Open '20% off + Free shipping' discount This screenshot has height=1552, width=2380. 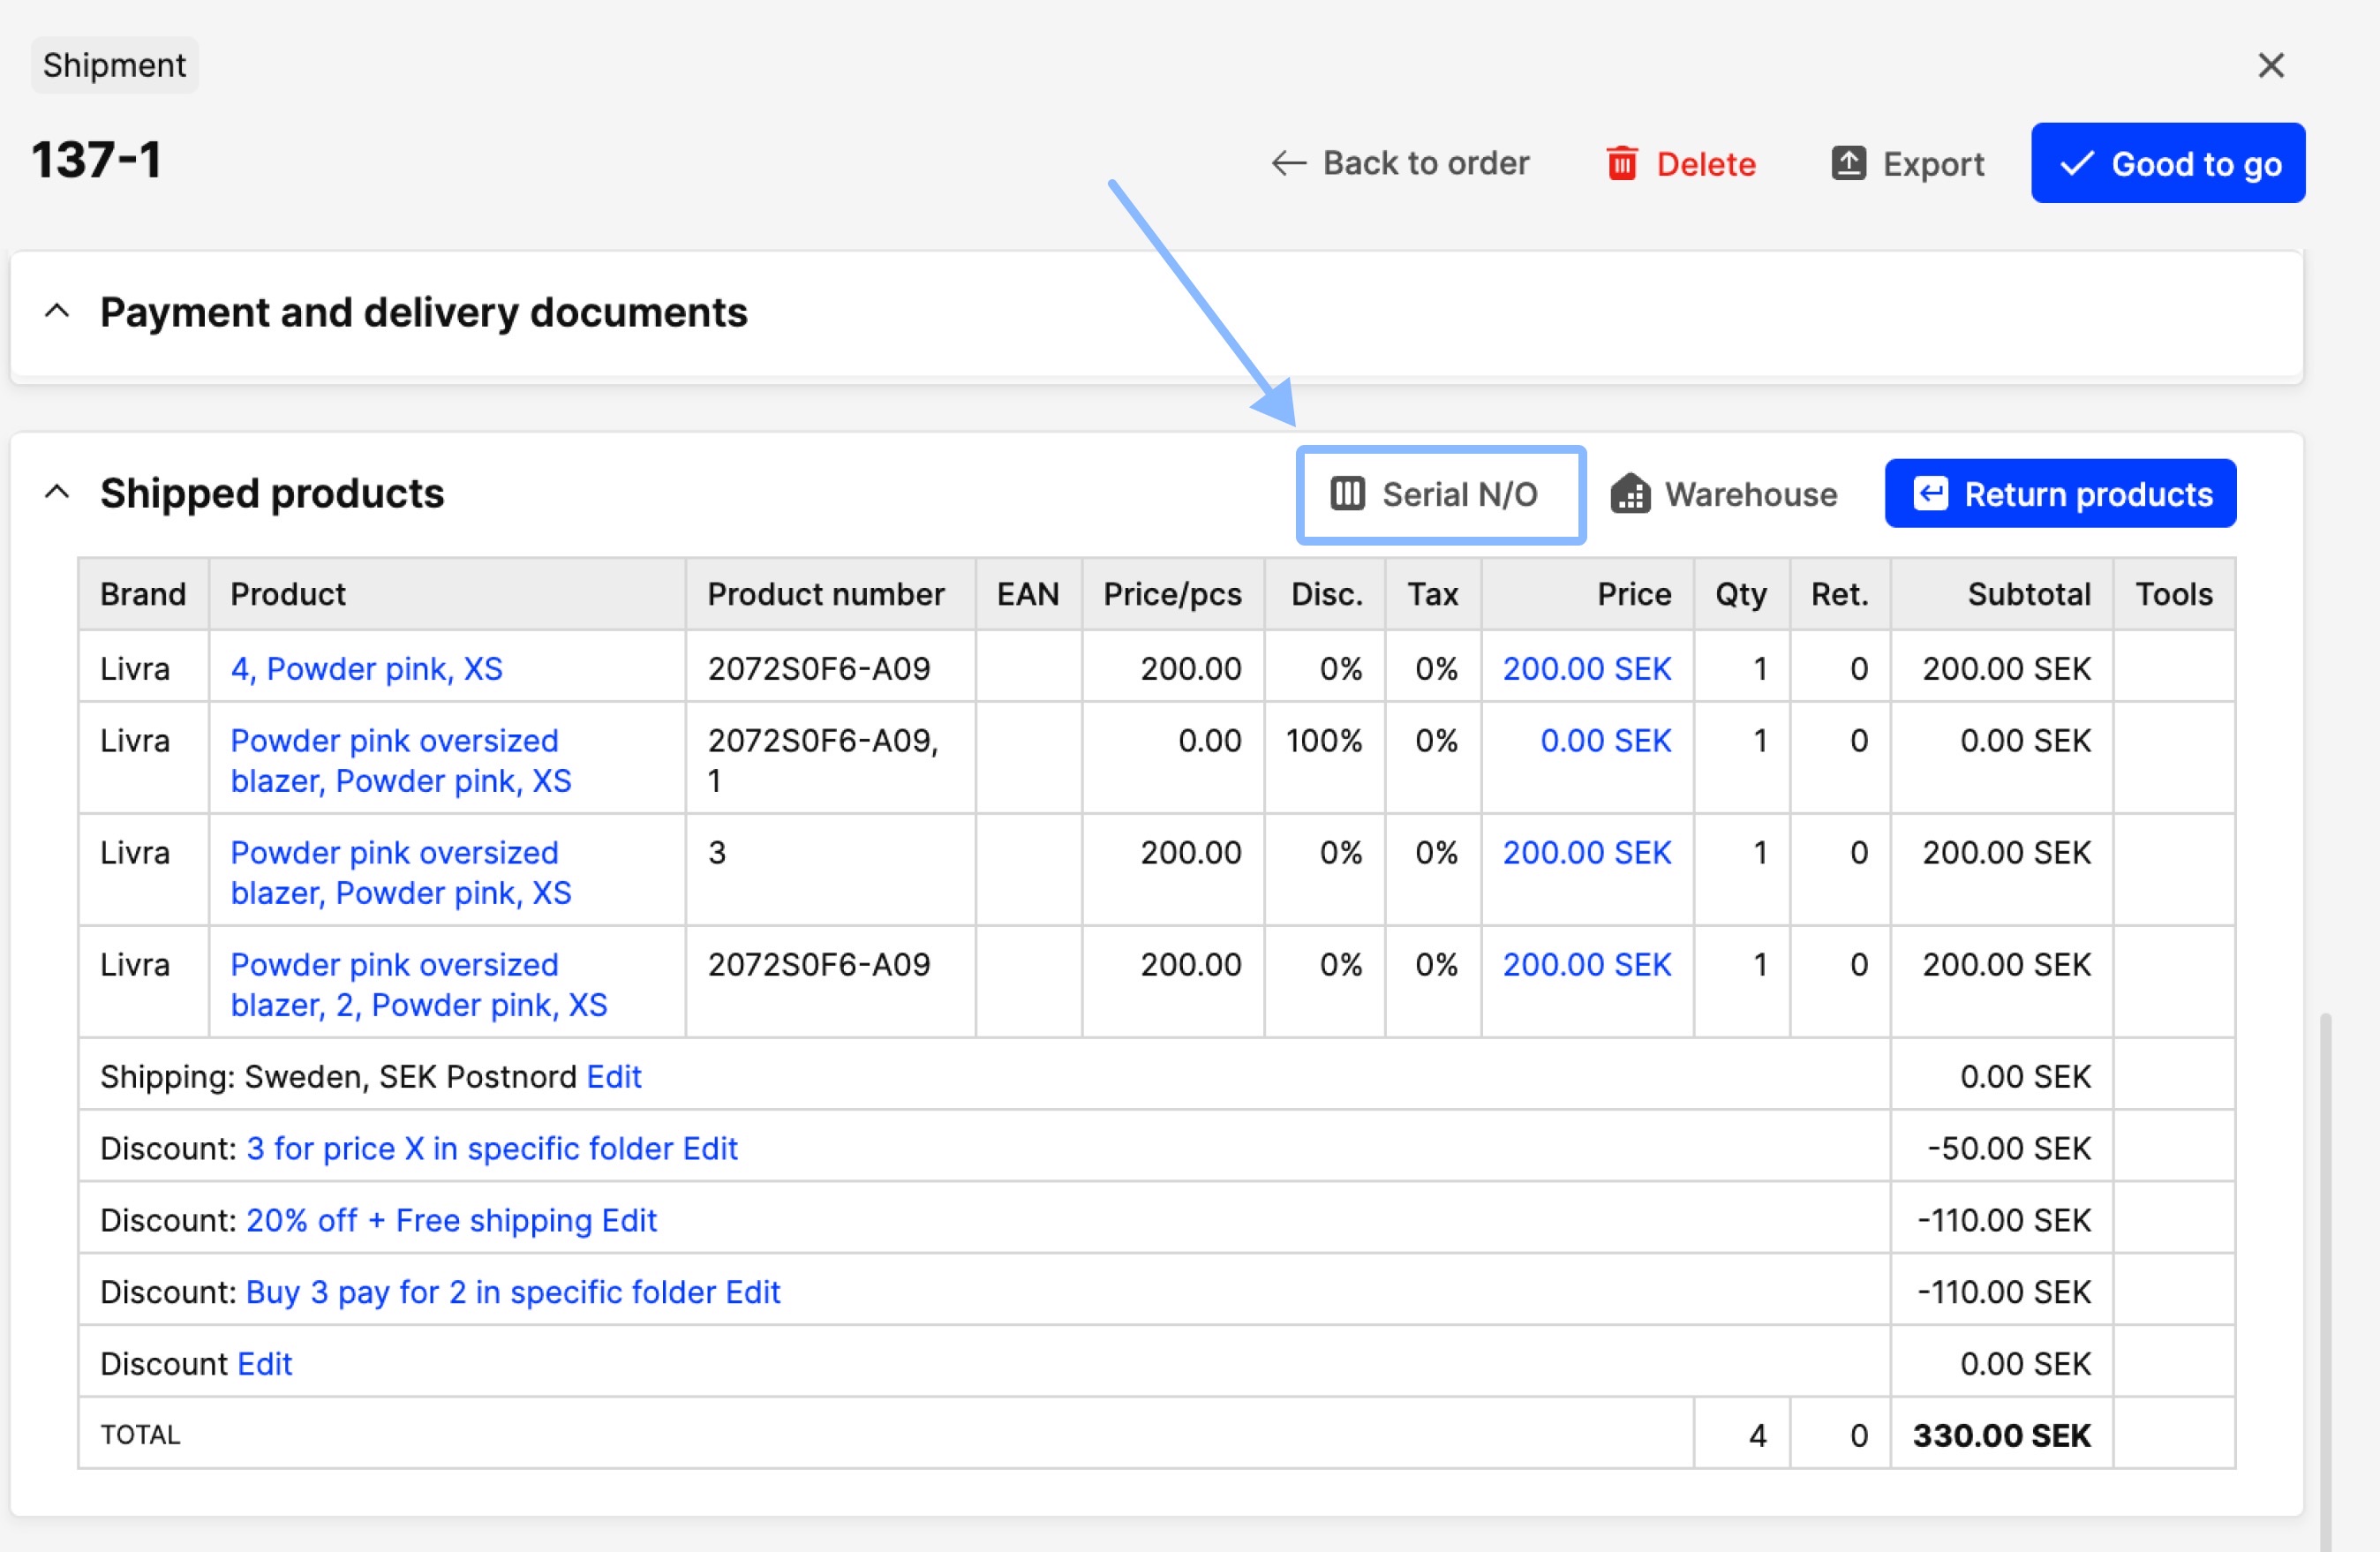click(419, 1220)
